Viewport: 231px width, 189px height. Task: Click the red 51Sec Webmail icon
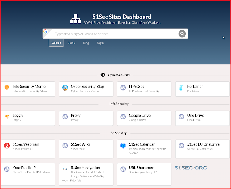tap(7, 146)
